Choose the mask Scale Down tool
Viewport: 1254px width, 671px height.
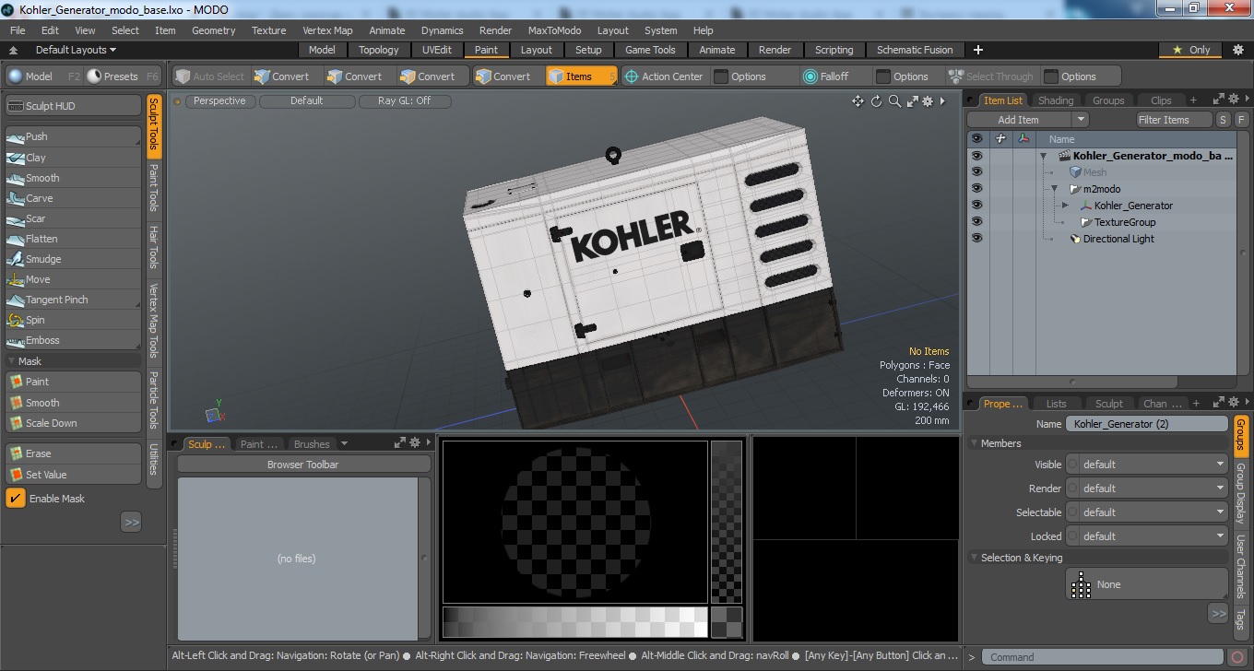click(74, 423)
